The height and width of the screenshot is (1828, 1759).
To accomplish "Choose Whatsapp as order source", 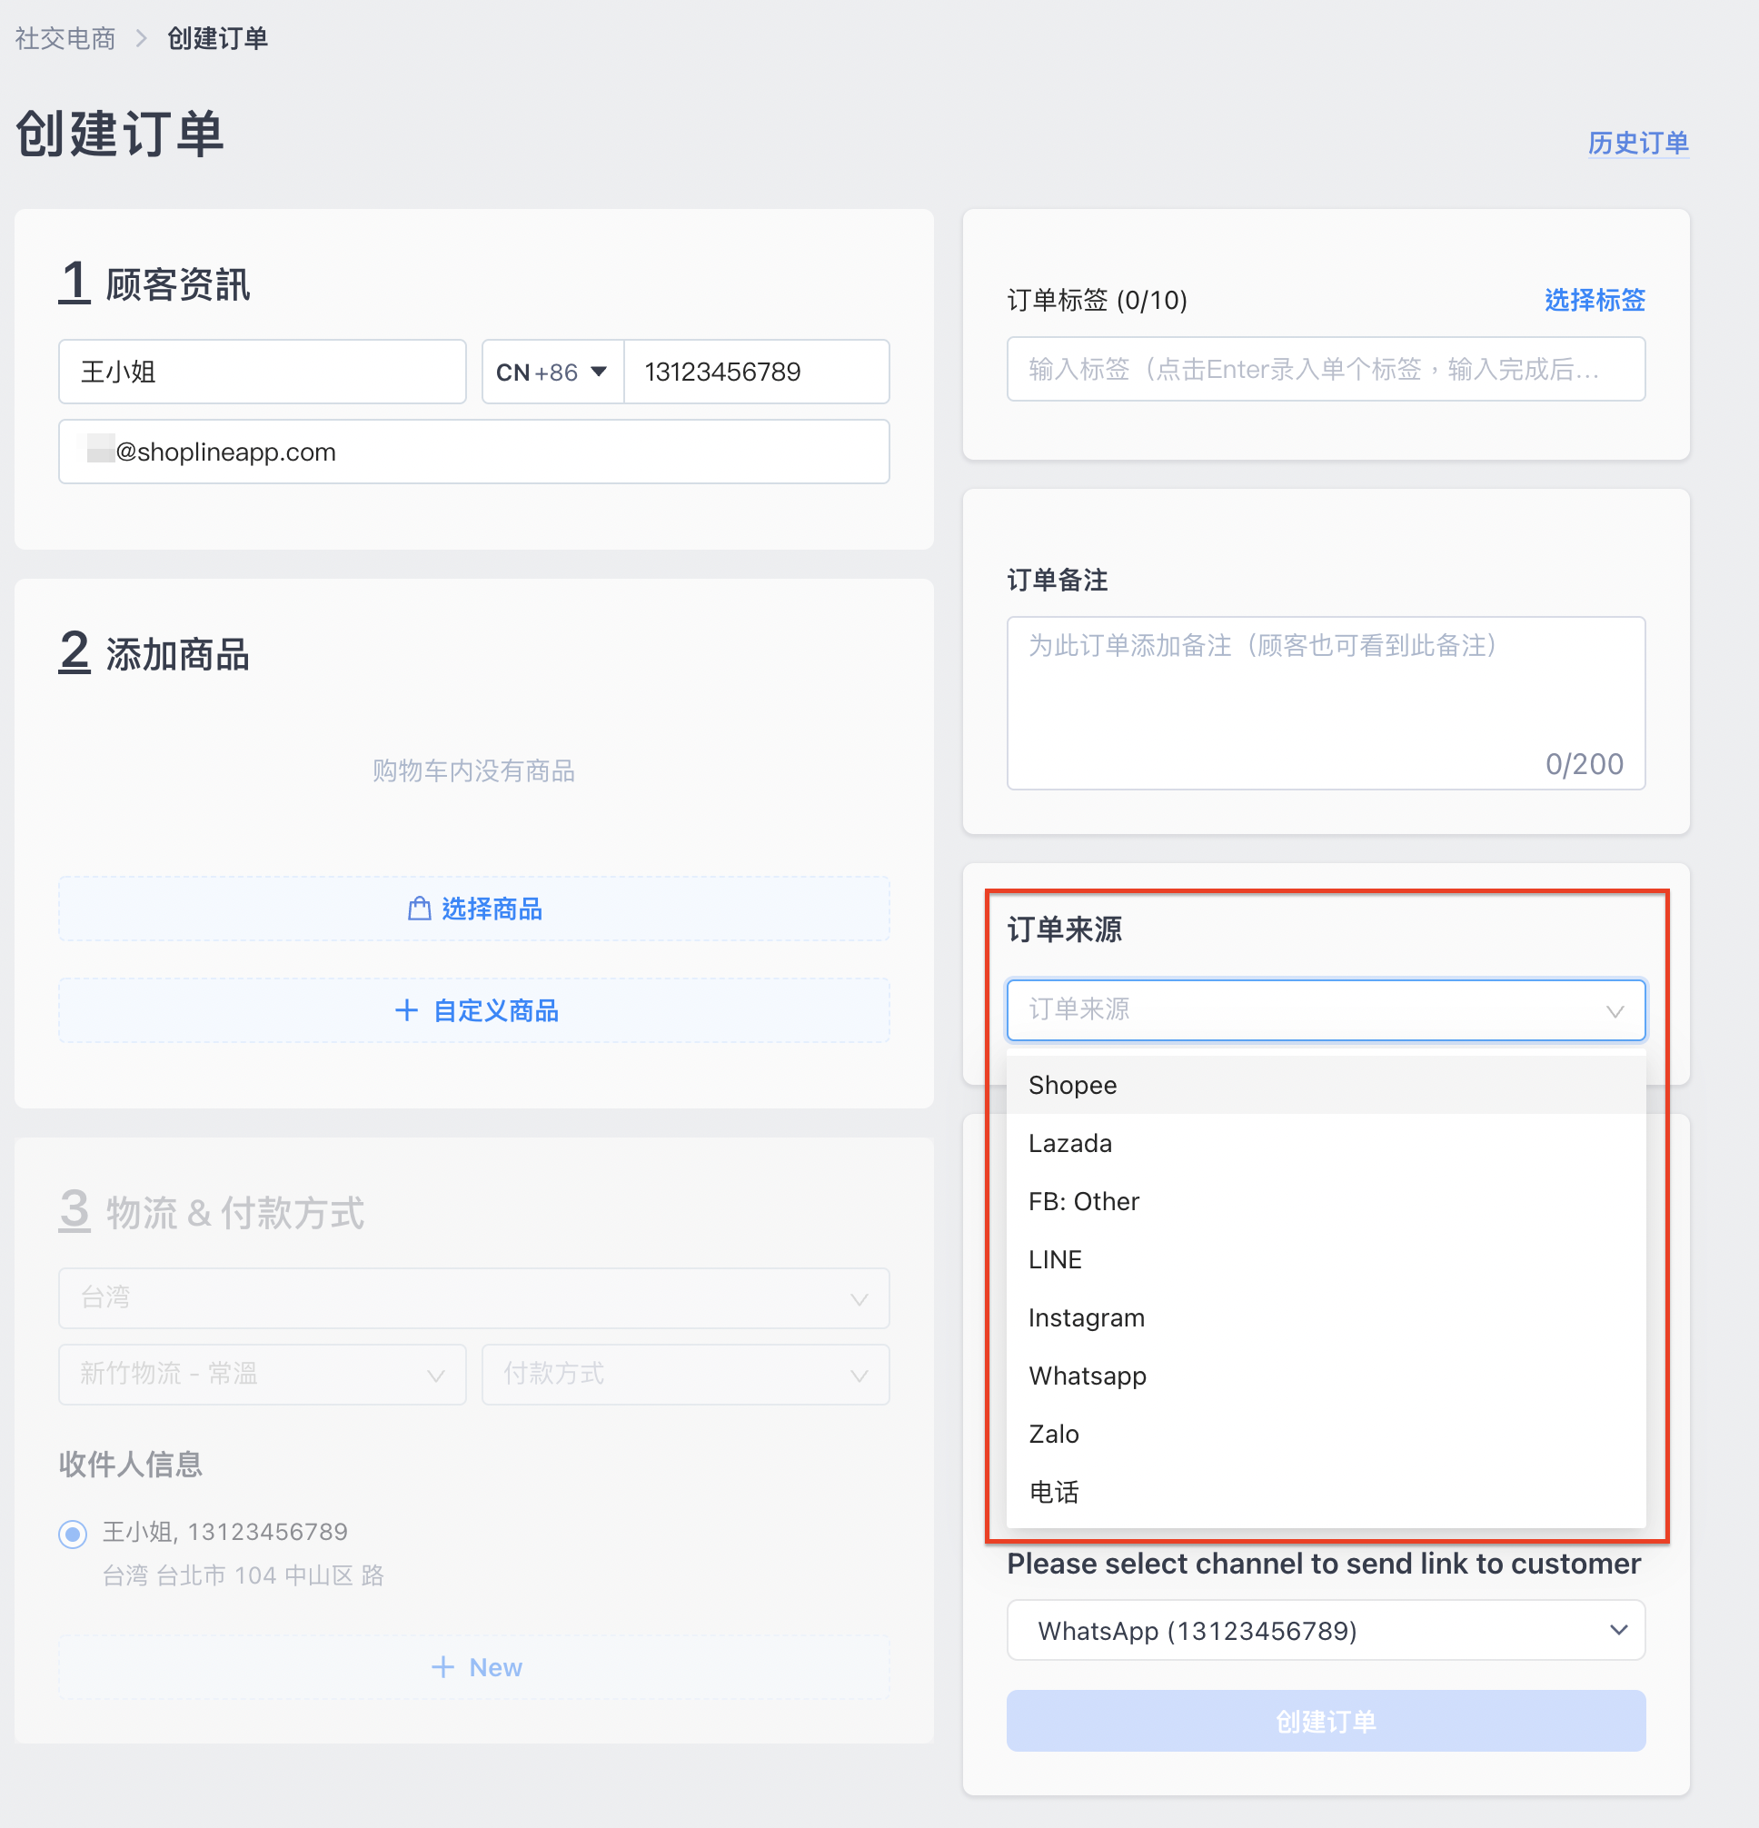I will point(1326,1376).
